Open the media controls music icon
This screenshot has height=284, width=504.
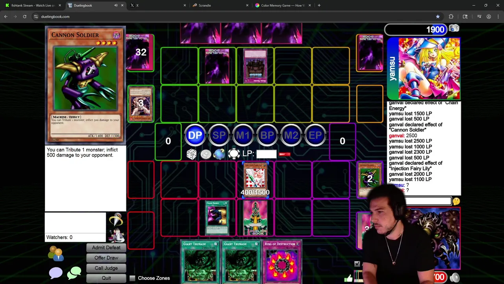pyautogui.click(x=479, y=17)
